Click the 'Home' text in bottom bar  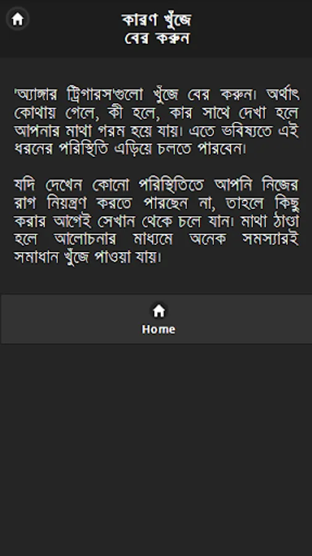tap(158, 329)
